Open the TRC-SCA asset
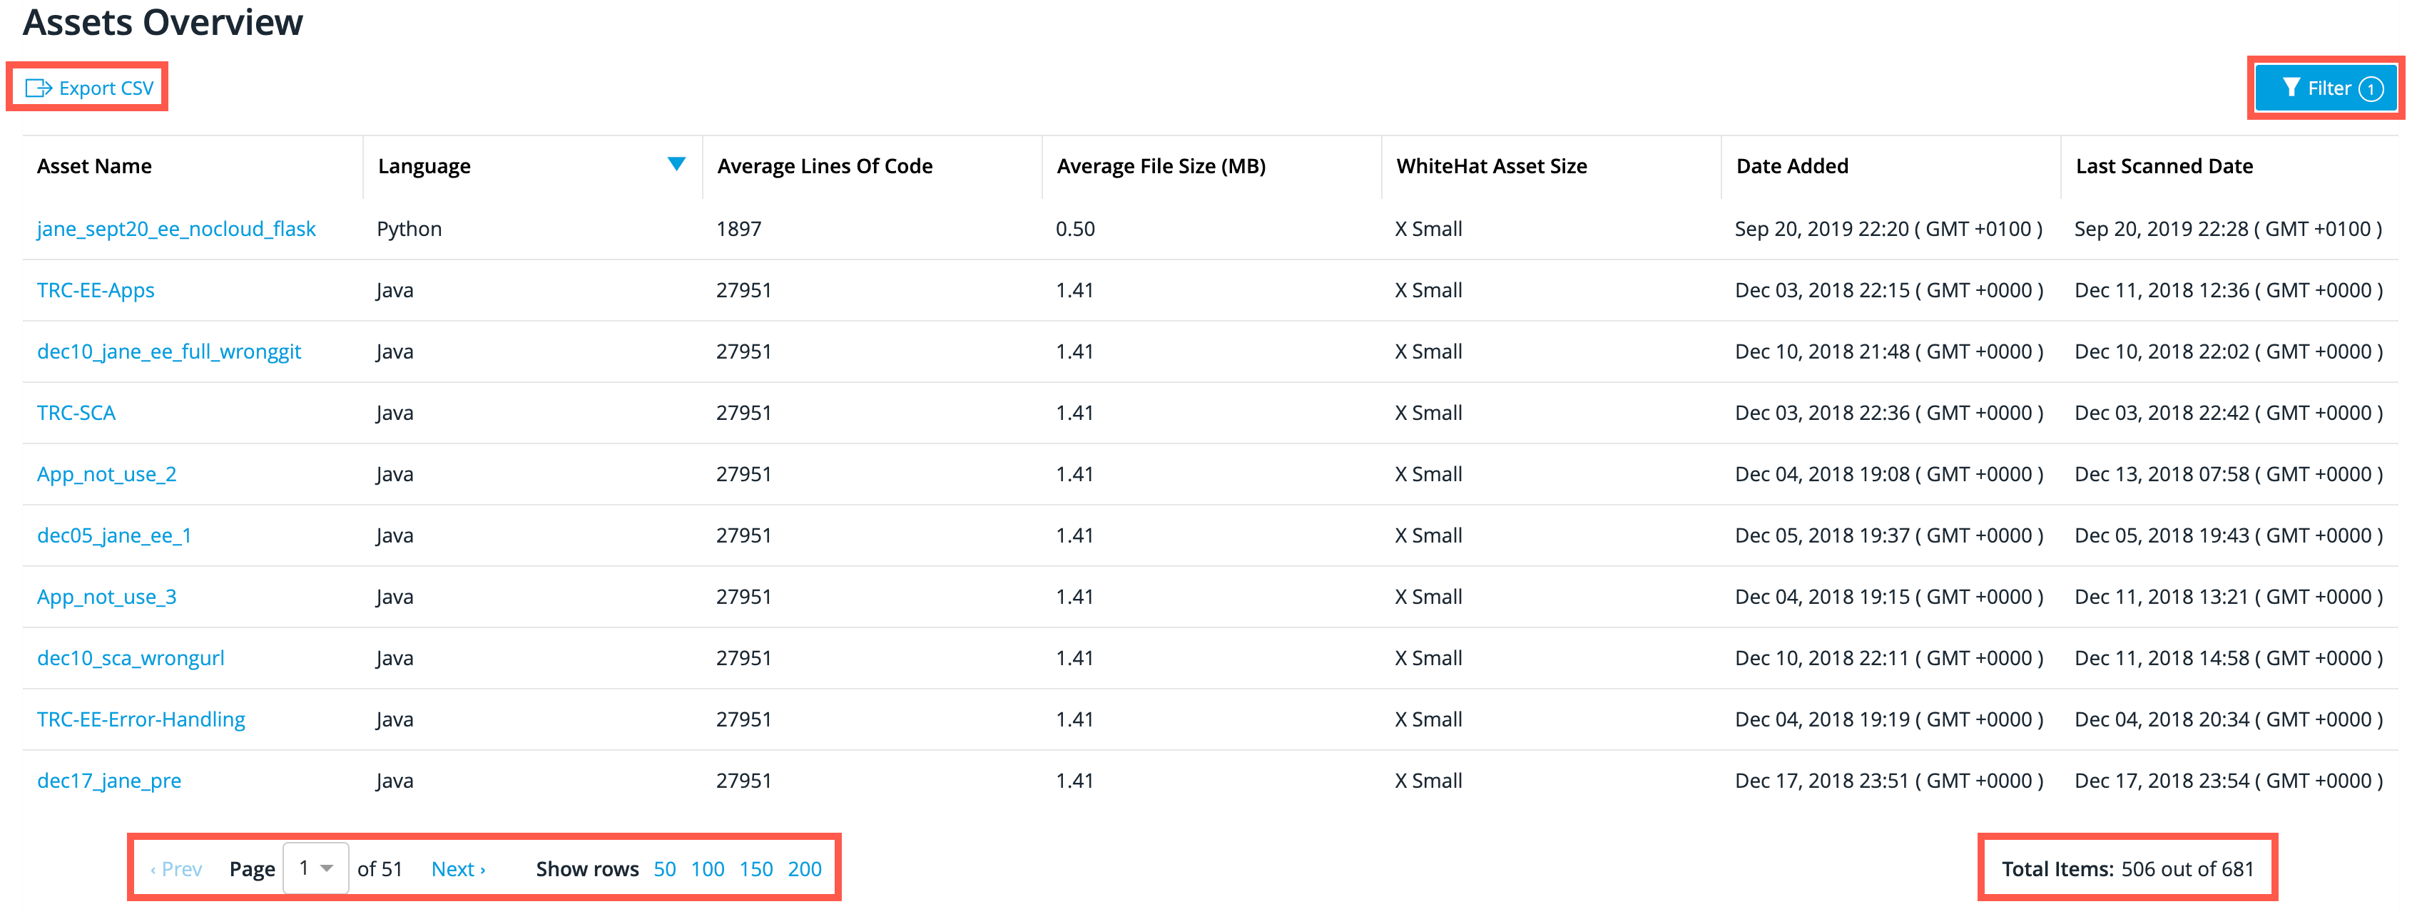2417x914 pixels. [76, 413]
